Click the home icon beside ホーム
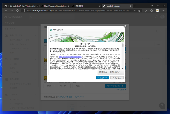 [7, 29]
